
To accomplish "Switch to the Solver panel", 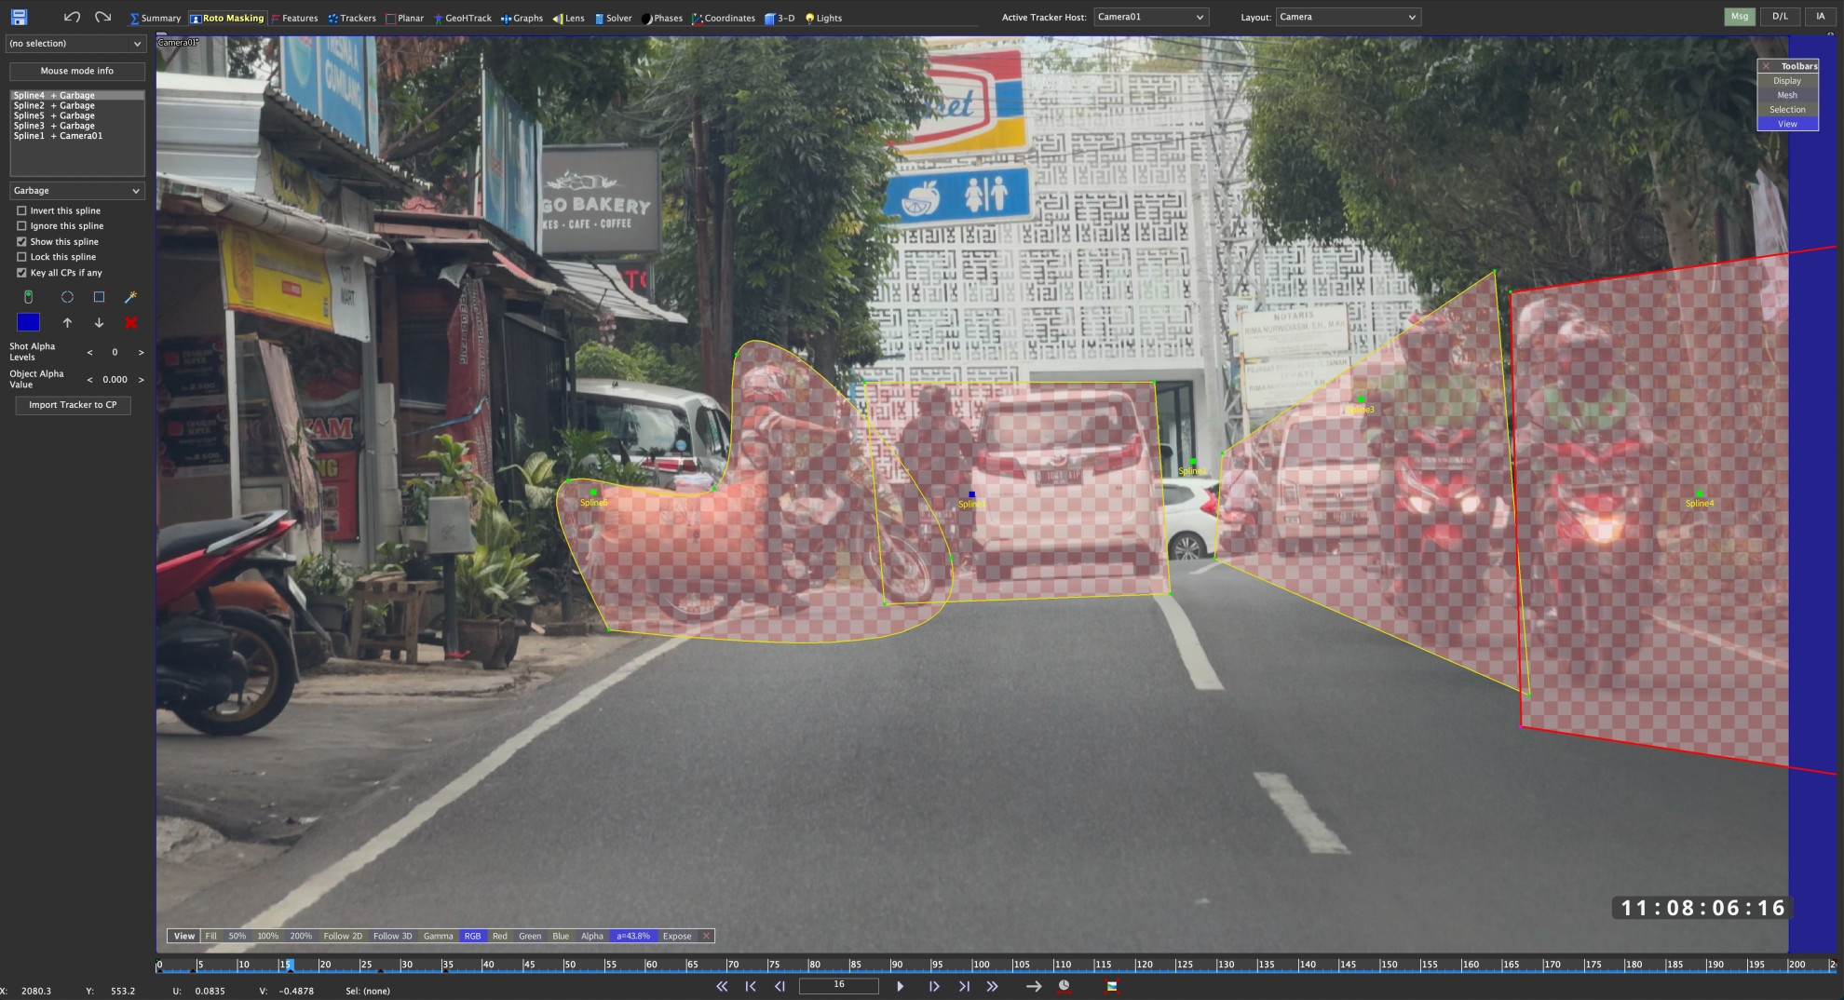I will click(x=615, y=18).
